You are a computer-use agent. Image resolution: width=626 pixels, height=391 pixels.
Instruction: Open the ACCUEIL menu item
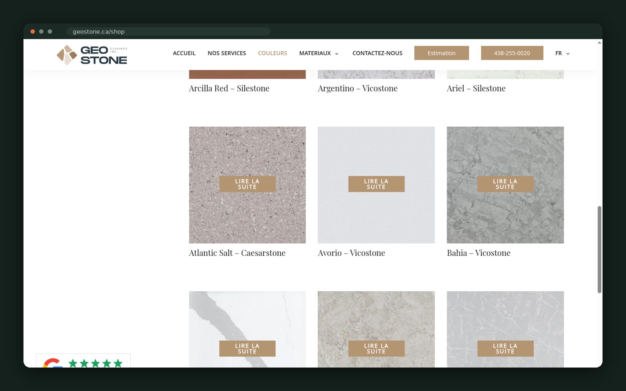pos(184,53)
